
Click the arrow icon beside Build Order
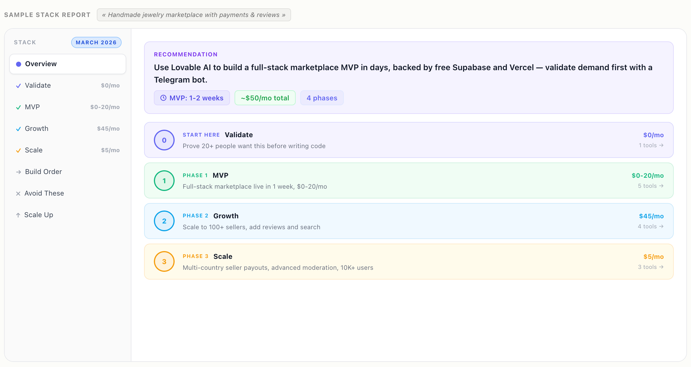(18, 172)
